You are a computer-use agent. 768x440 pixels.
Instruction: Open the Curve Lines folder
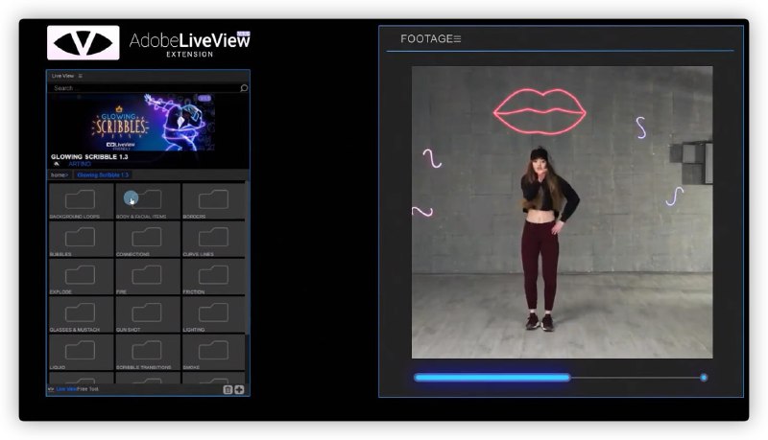tap(213, 239)
